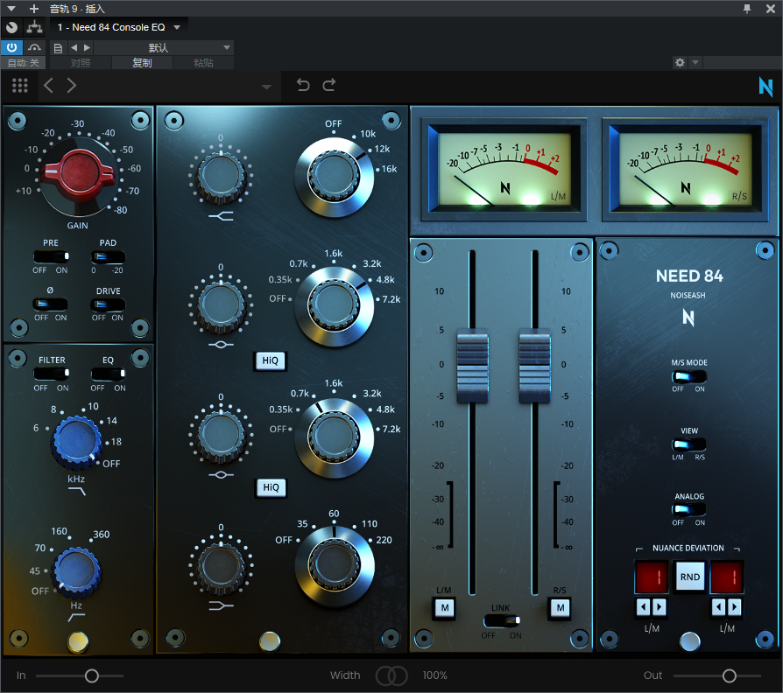Click the plugin power bypass button
The height and width of the screenshot is (693, 783).
tap(11, 48)
